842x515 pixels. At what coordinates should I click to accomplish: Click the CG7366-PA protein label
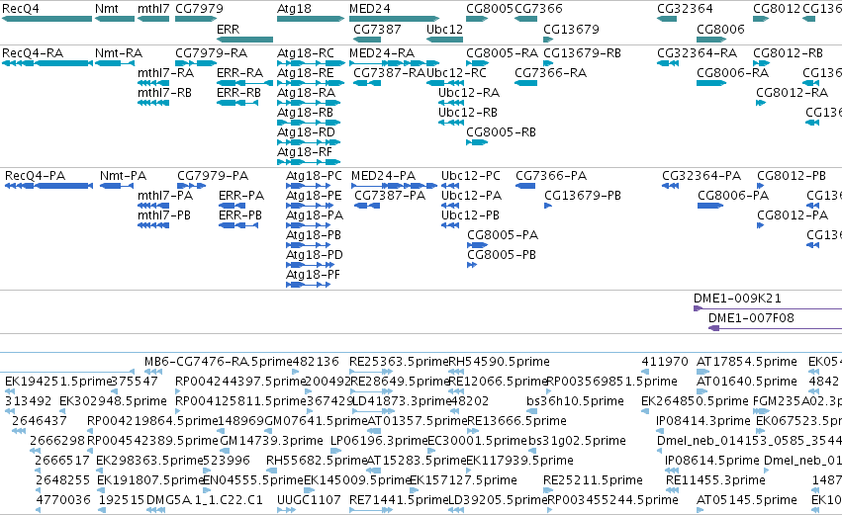[x=551, y=177]
